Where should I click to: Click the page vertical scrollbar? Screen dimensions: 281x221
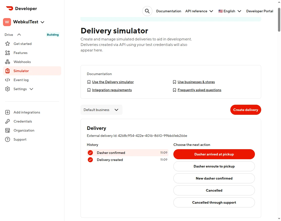coord(279,20)
